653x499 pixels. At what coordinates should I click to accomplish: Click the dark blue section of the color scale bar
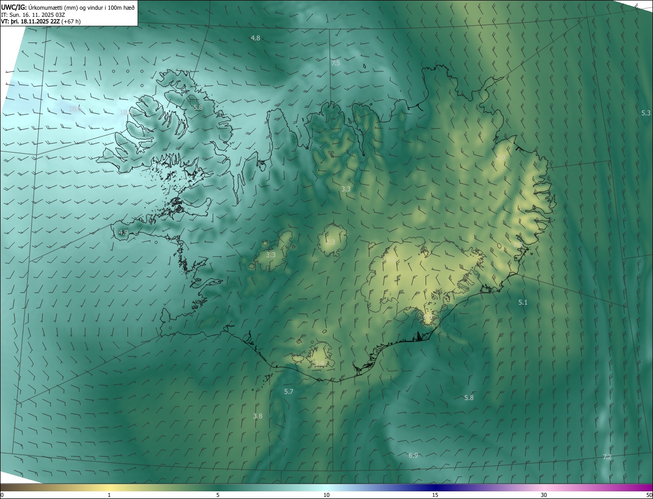(435, 488)
